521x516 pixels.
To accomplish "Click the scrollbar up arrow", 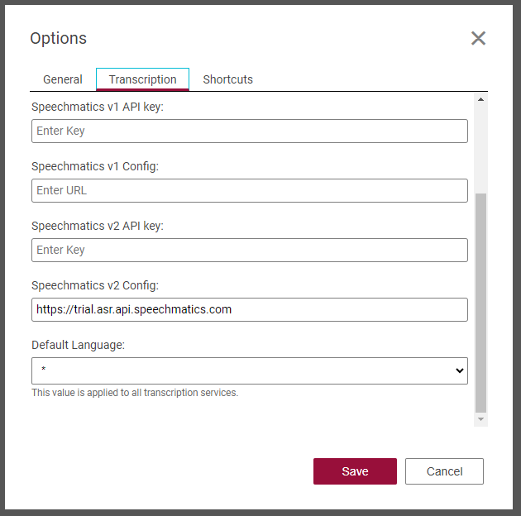I will (480, 99).
